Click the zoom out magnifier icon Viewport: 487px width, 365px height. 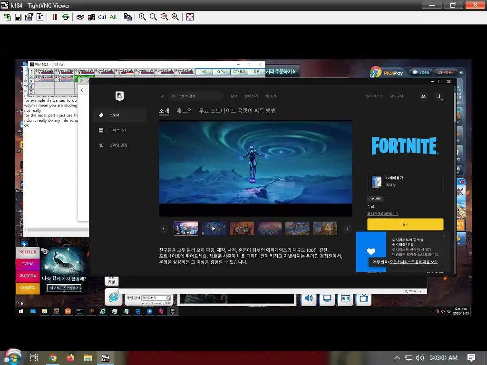153,17
